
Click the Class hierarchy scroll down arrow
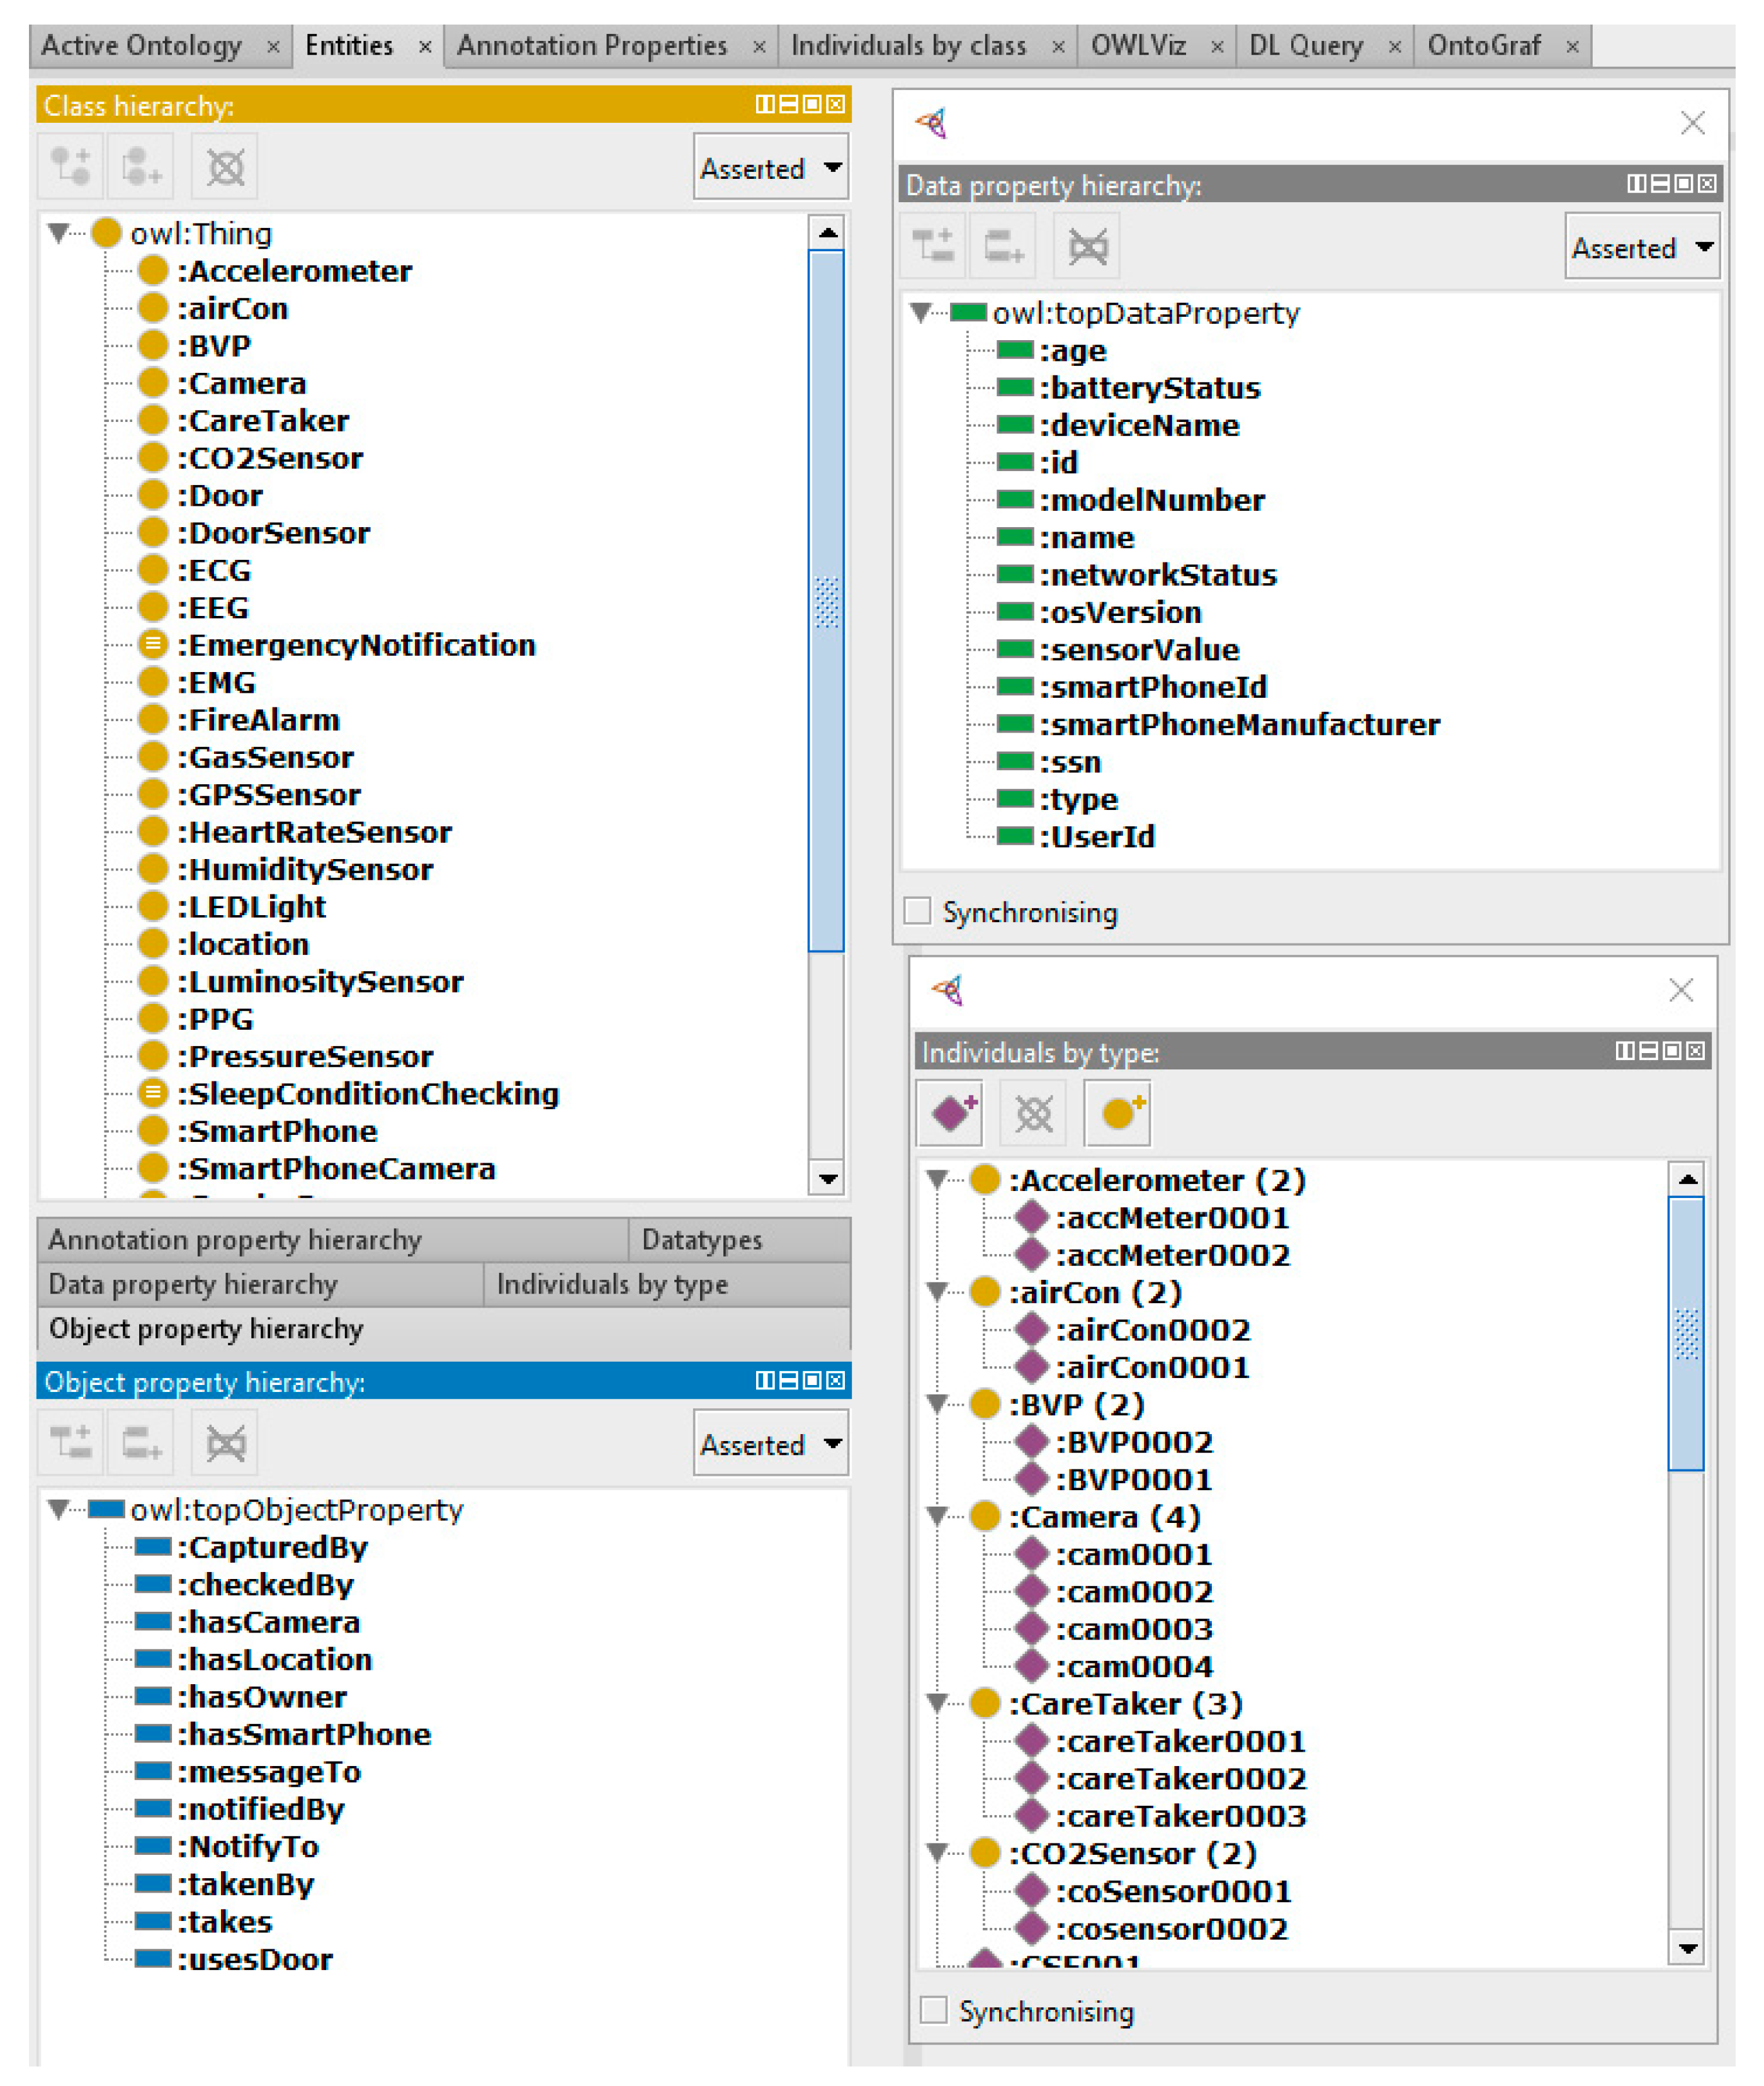click(x=827, y=1178)
